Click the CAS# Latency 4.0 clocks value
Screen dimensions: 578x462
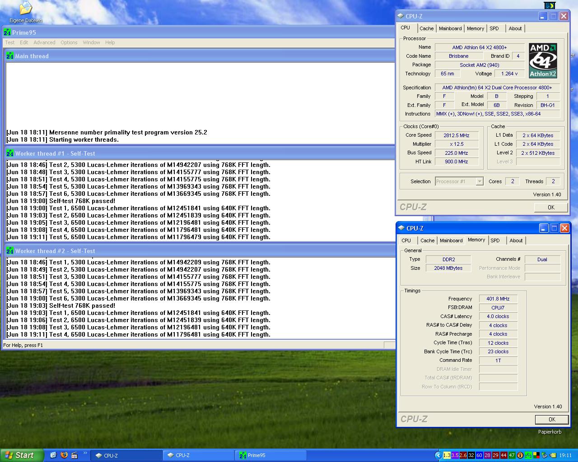click(x=498, y=316)
